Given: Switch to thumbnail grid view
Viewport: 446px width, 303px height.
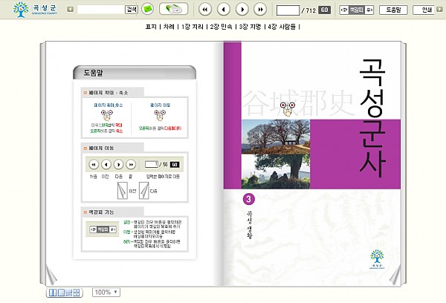Looking at the screenshot, I should coord(77,293).
